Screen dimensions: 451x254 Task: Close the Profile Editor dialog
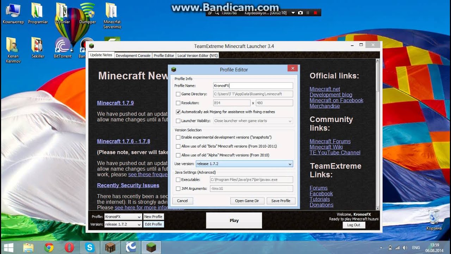(292, 68)
